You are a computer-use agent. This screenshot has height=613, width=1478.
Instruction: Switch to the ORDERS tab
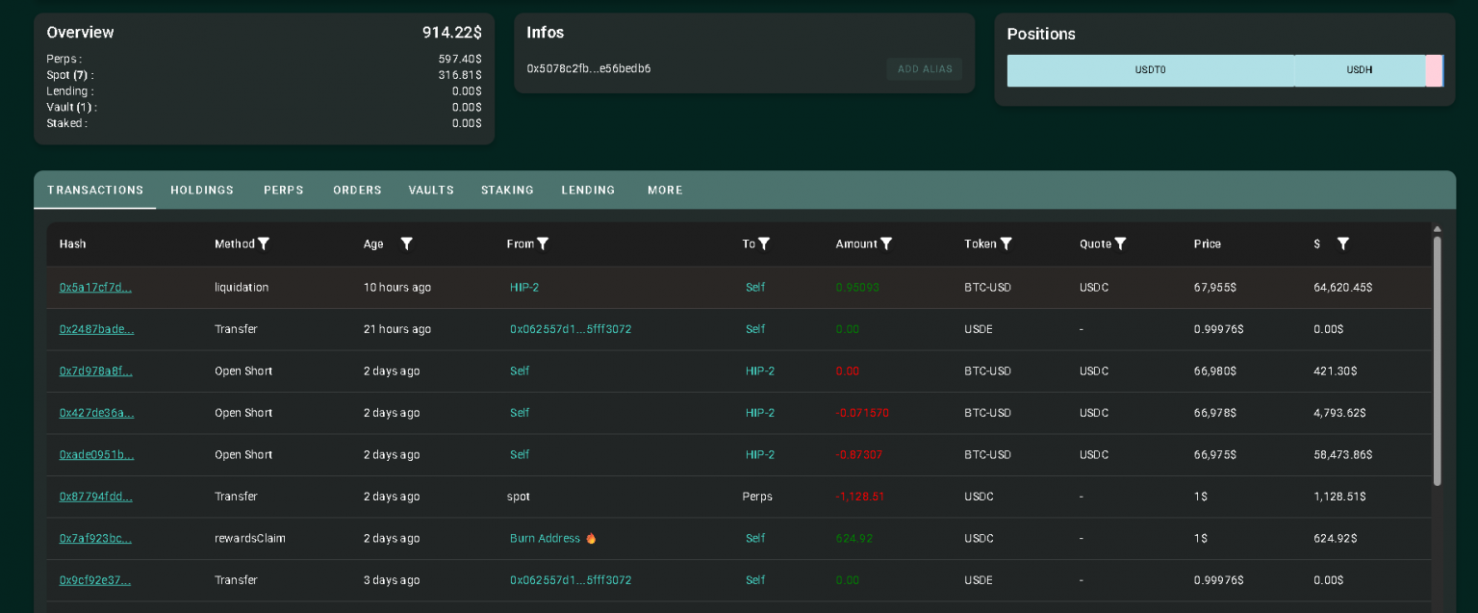357,190
